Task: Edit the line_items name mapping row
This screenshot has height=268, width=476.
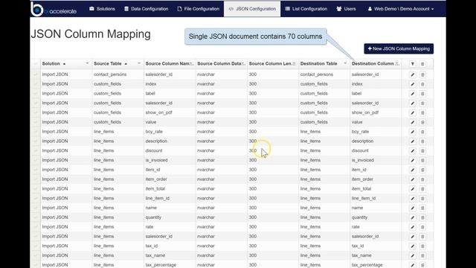Action: click(413, 208)
